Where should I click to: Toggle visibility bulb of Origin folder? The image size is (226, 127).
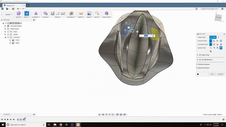pyautogui.click(x=8, y=31)
